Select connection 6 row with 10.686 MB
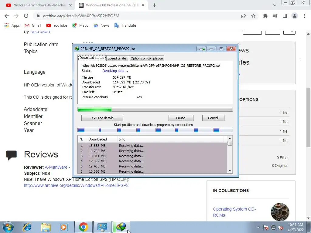311x233 pixels. [x=152, y=171]
